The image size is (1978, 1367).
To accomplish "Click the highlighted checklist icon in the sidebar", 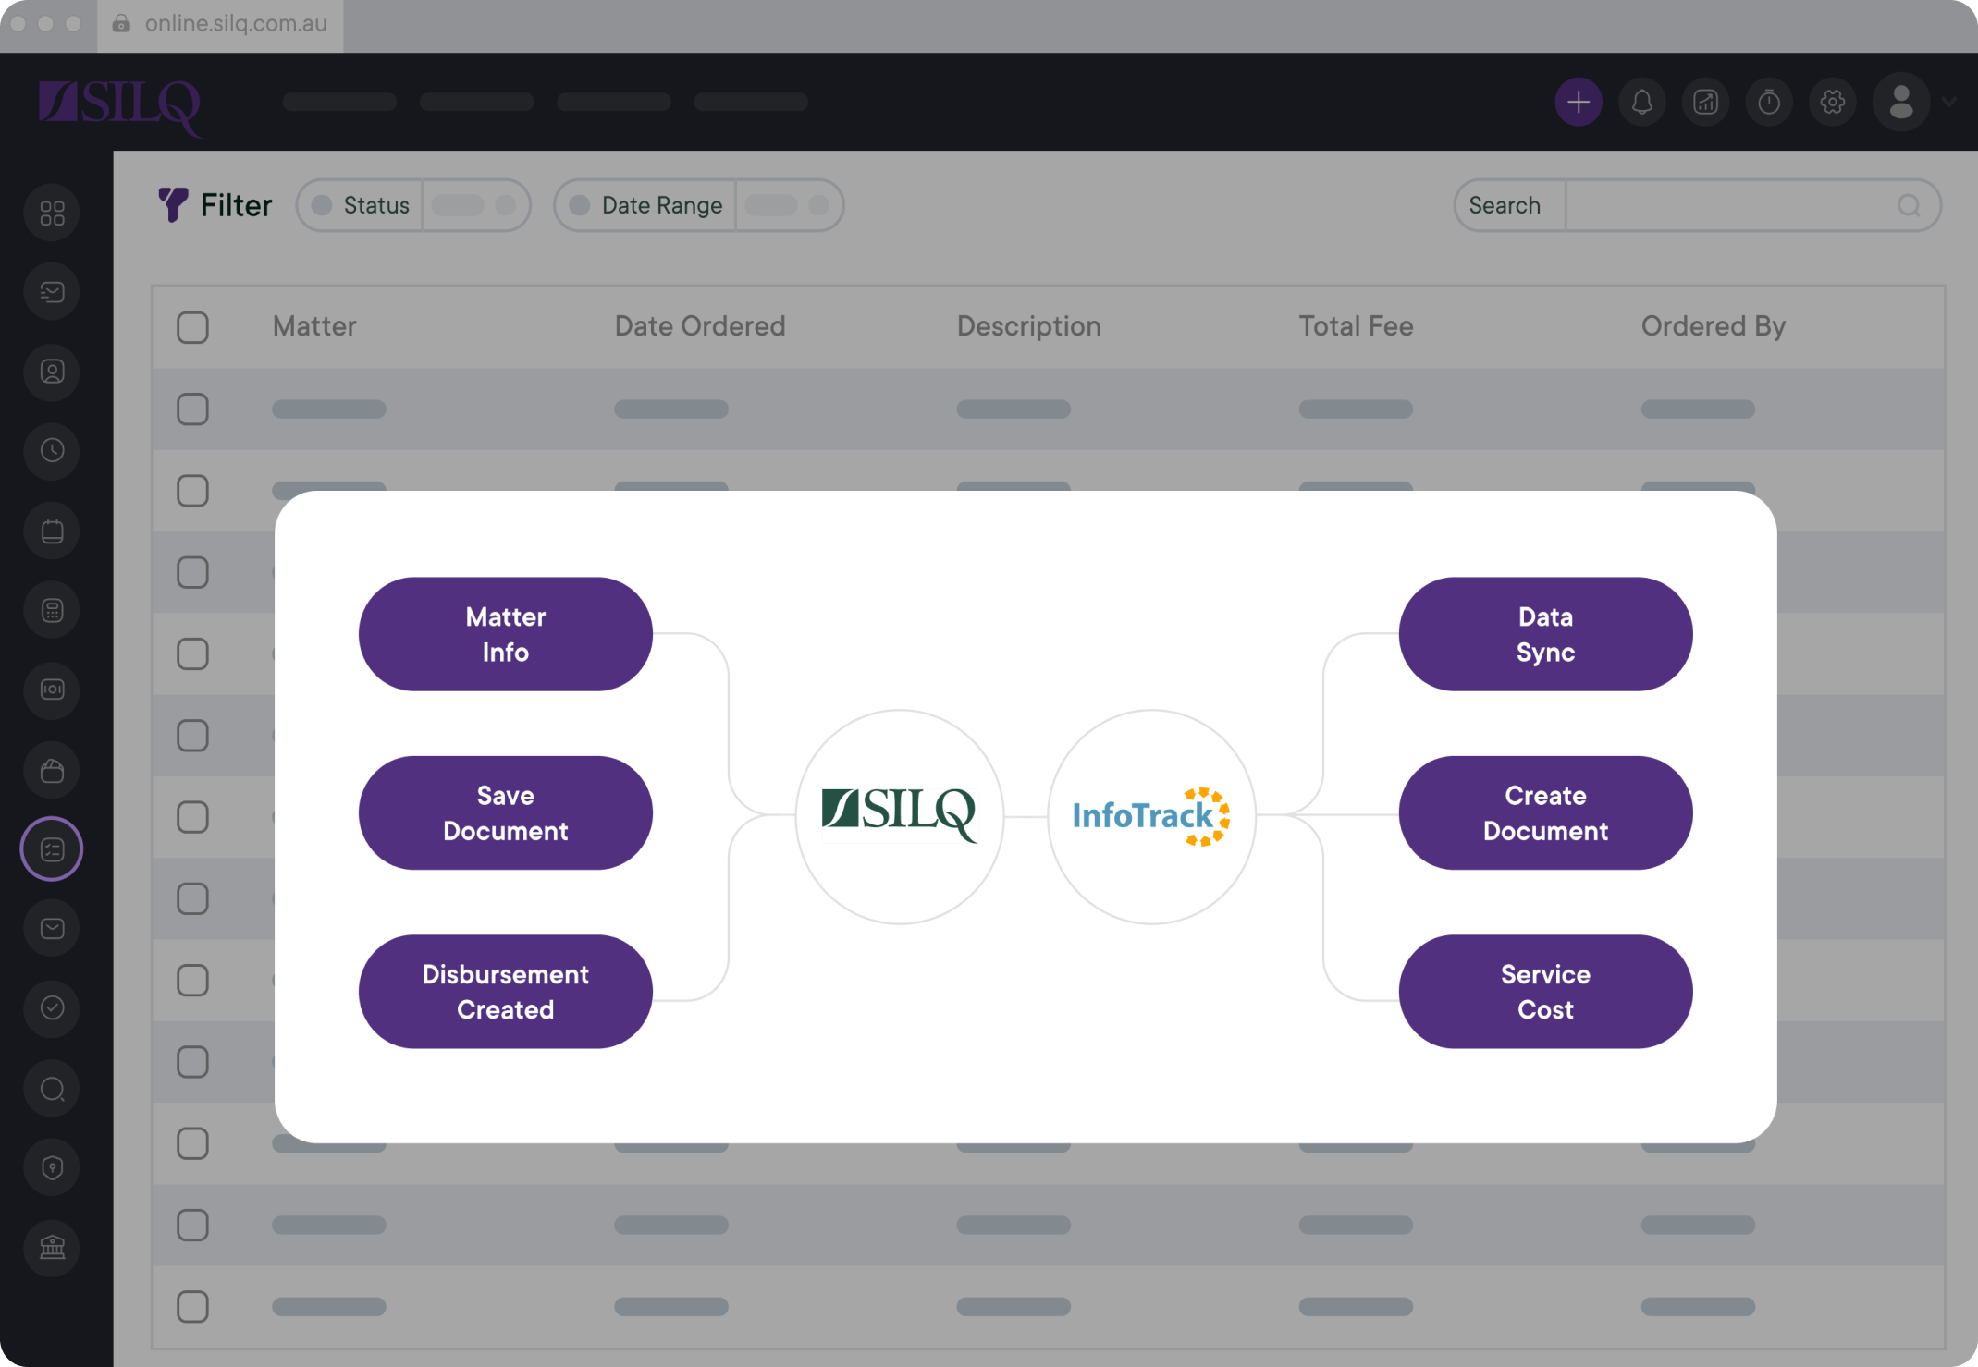I will pos(52,848).
